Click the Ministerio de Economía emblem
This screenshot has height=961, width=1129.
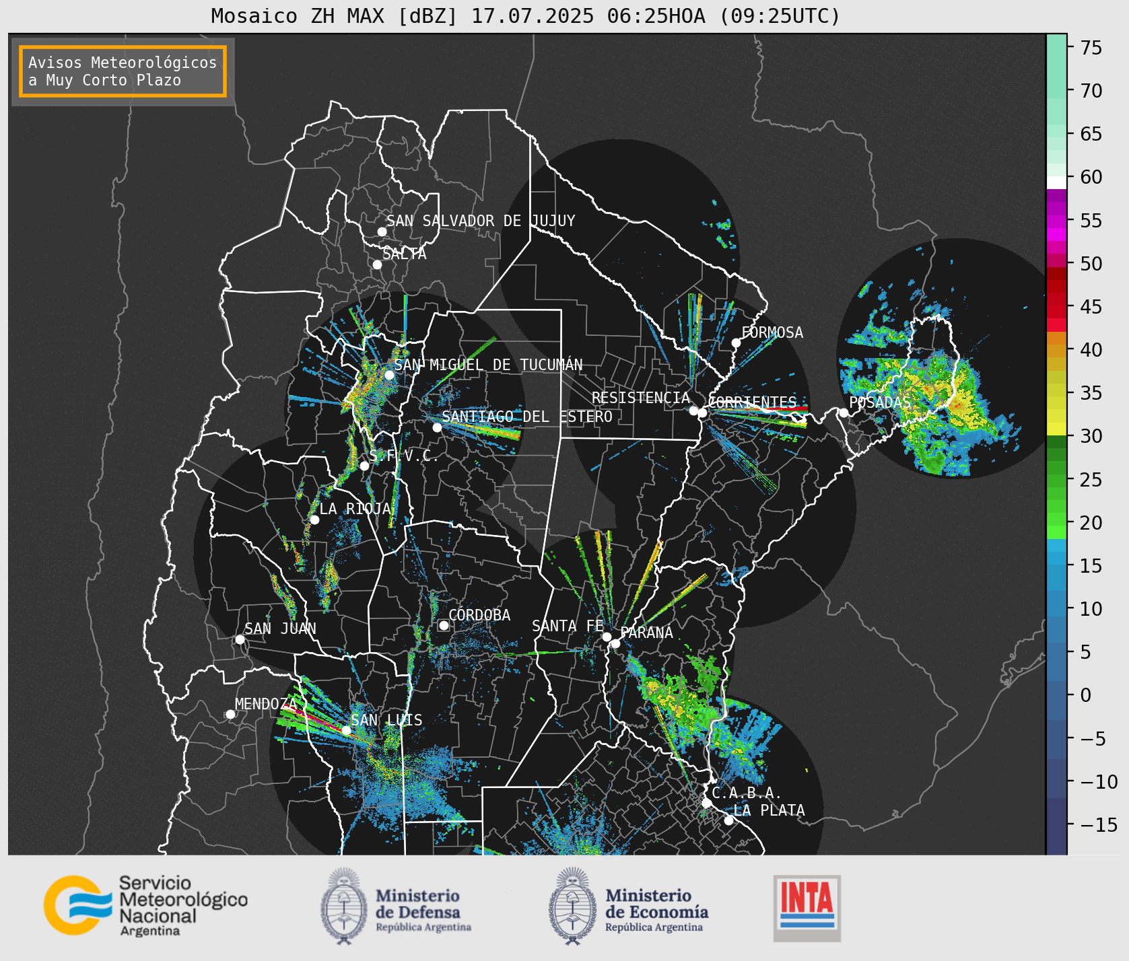coord(573,906)
